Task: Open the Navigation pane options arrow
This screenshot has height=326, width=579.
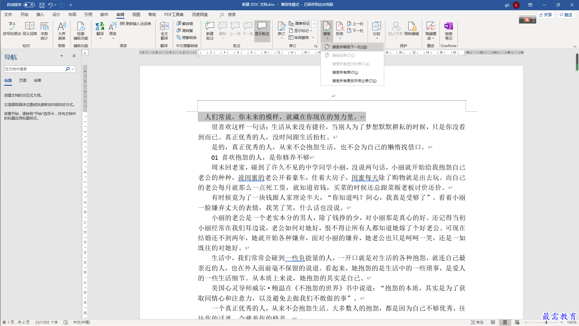Action: coord(62,56)
